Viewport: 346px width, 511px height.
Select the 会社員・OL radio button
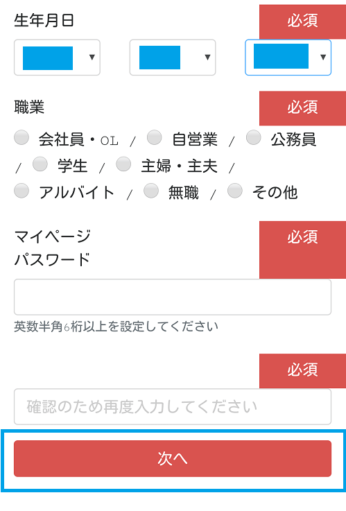coord(21,137)
